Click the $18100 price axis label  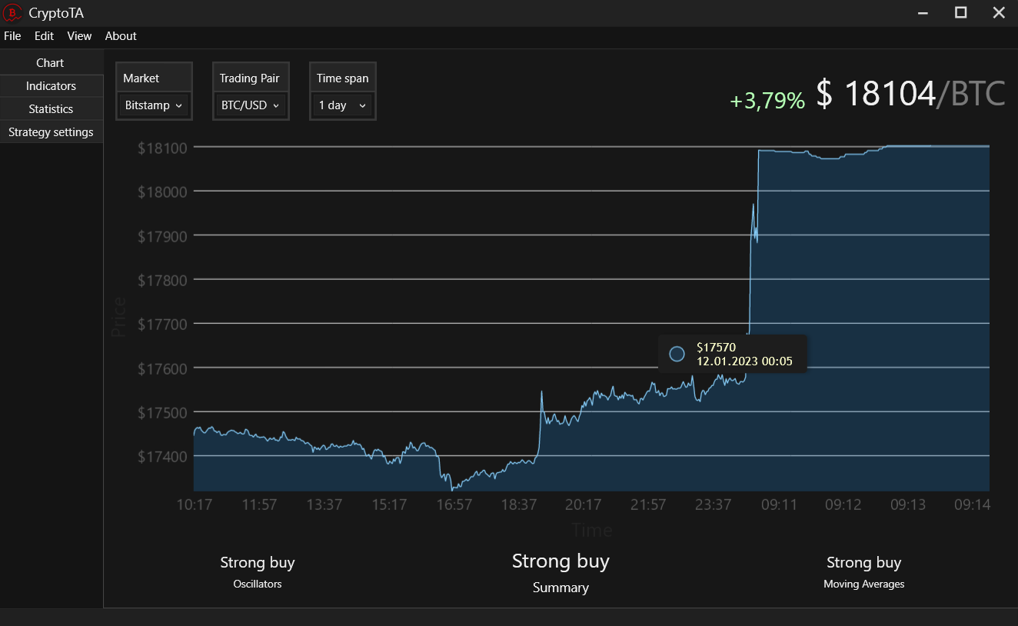[162, 148]
